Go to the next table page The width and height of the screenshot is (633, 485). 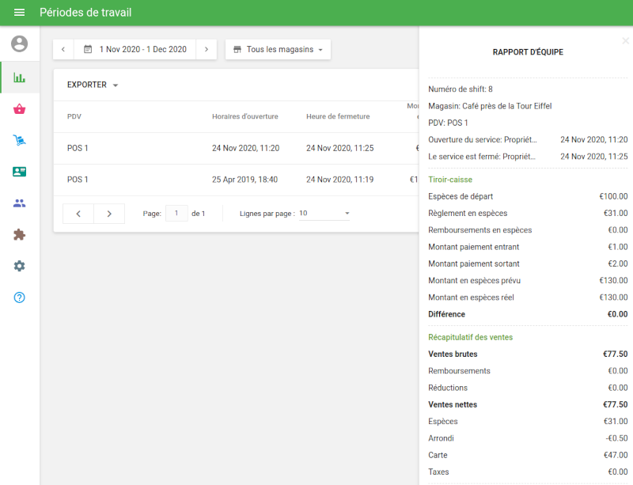point(109,214)
